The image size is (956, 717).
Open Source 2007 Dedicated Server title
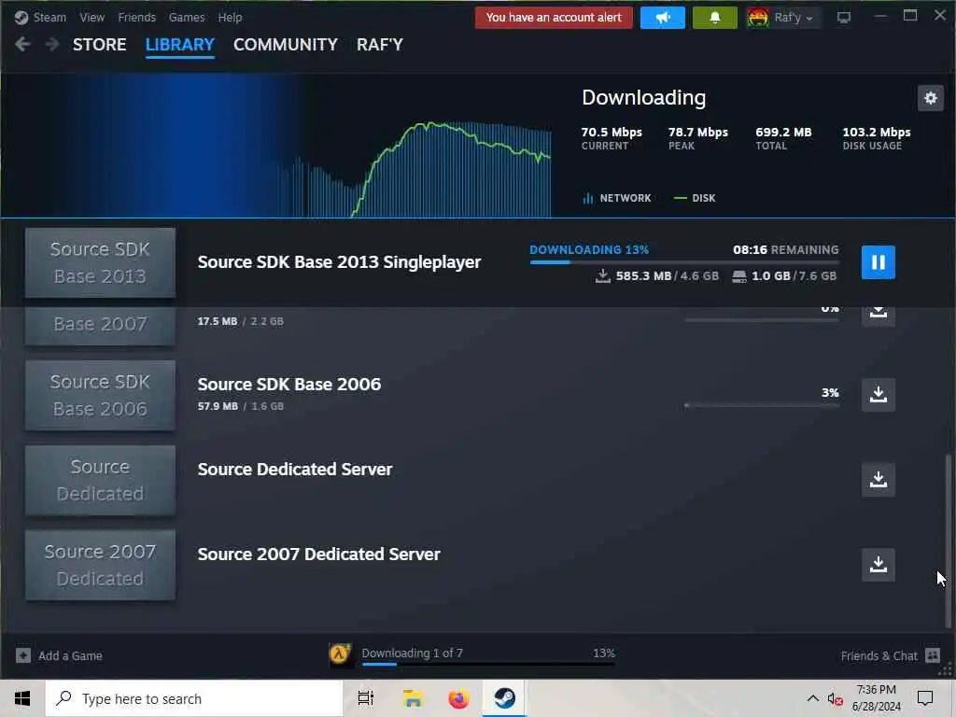[x=318, y=554]
